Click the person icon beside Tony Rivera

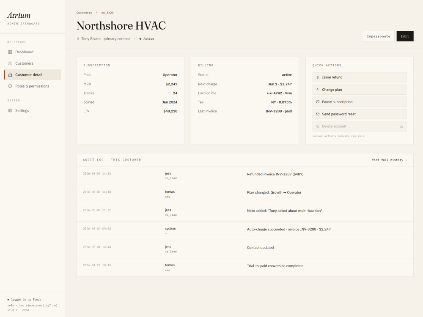tap(78, 39)
